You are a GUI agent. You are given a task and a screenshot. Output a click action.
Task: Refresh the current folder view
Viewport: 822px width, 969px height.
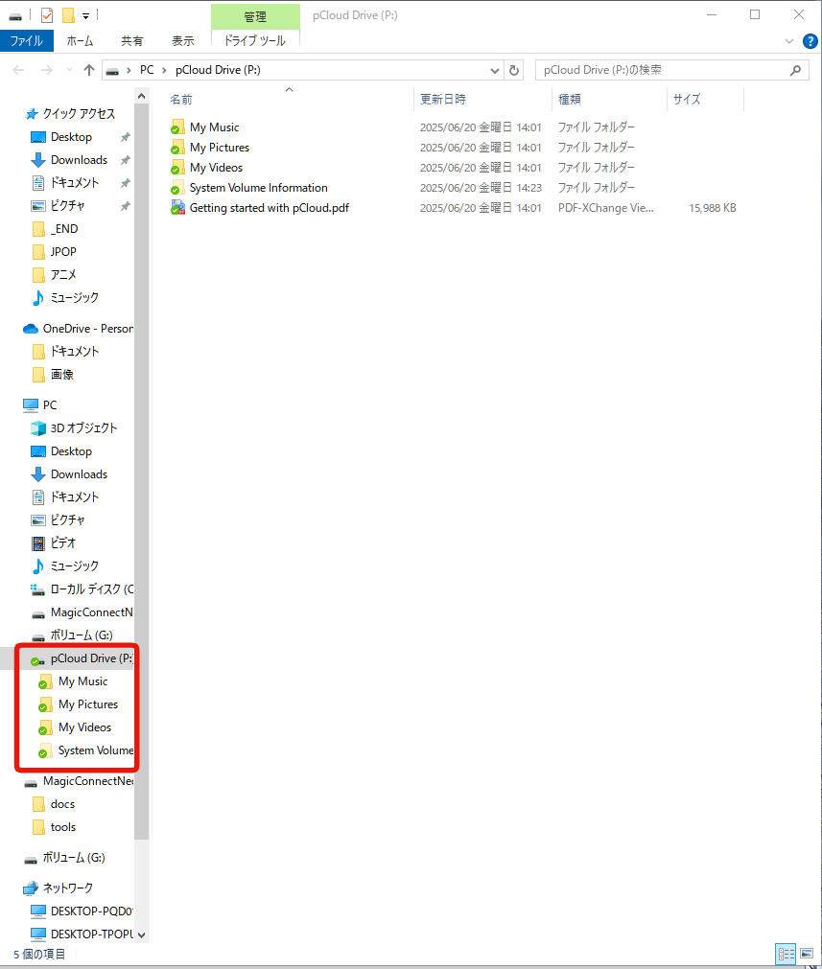point(514,71)
